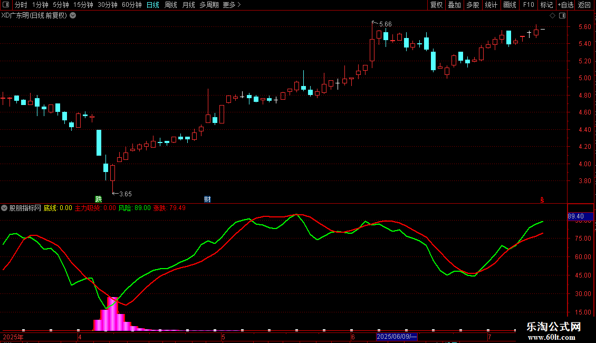The image size is (596, 343).
Task: Click the 5.00 price axis label
Action: [x=584, y=78]
